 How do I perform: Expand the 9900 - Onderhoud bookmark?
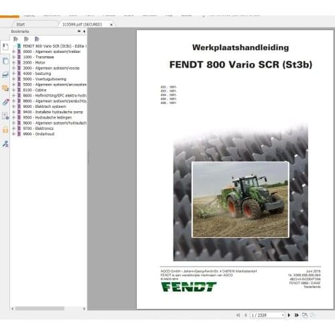tap(14, 134)
